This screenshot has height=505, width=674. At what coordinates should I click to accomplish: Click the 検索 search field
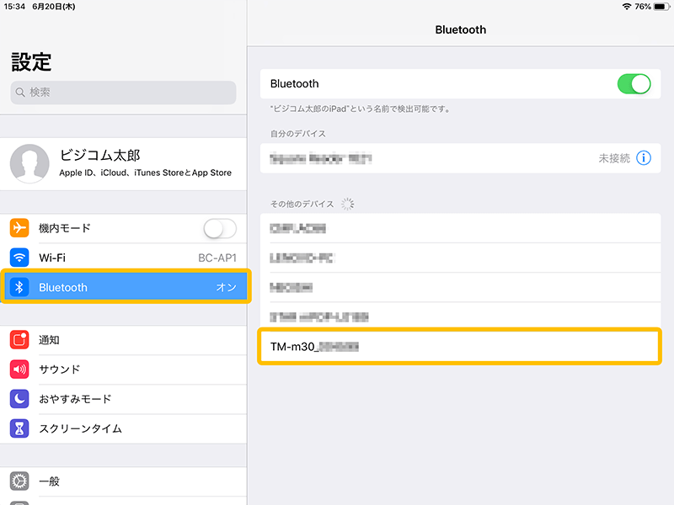pos(123,93)
